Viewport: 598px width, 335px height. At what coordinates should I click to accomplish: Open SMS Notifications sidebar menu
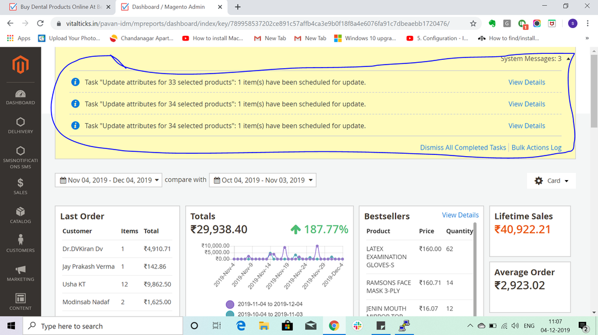20,157
